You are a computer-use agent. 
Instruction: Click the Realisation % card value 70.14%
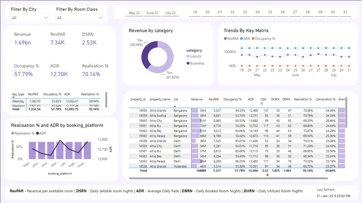[91, 74]
